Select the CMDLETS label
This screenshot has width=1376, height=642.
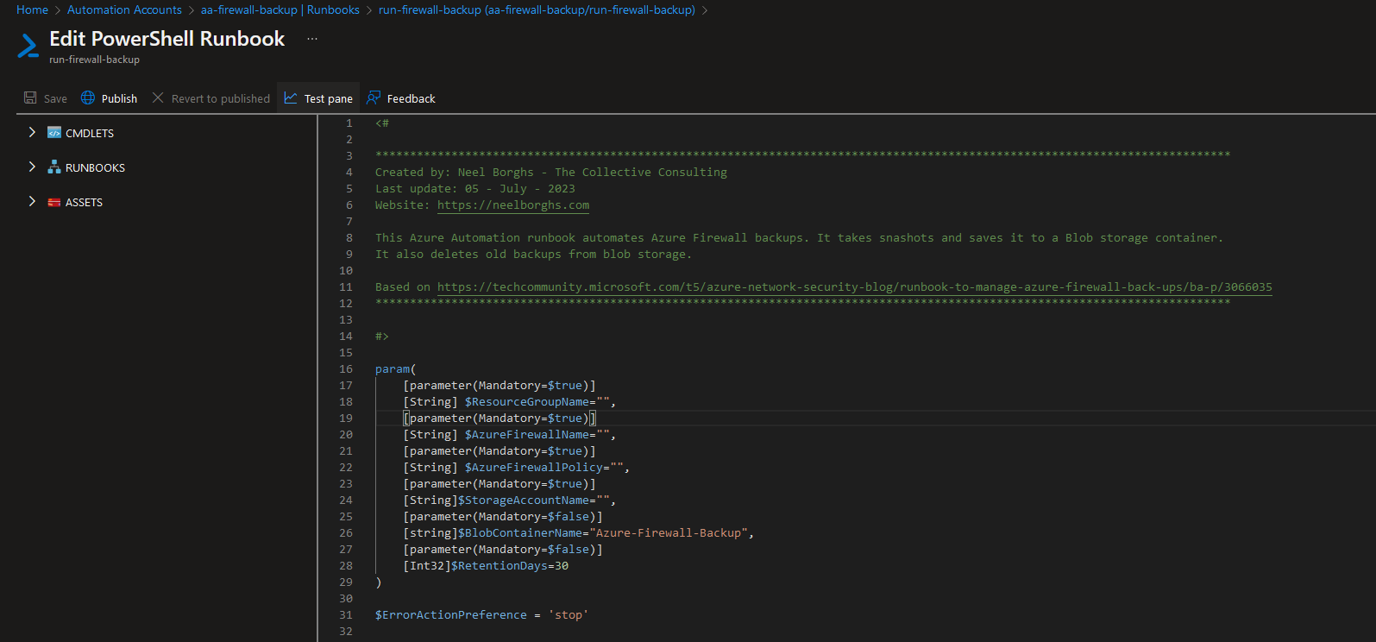tap(90, 133)
